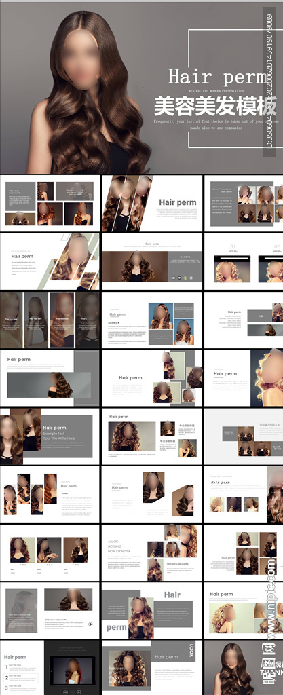Open the slide showing a tablet on dark background
The width and height of the screenshot is (283, 695).
(x=50, y=668)
